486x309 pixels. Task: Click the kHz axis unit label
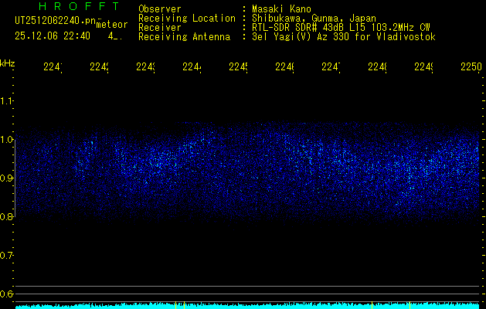(x=8, y=63)
